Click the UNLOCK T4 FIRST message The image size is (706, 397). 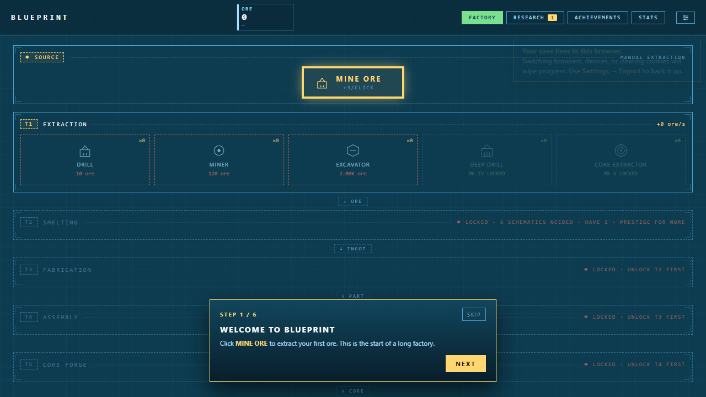click(x=635, y=364)
